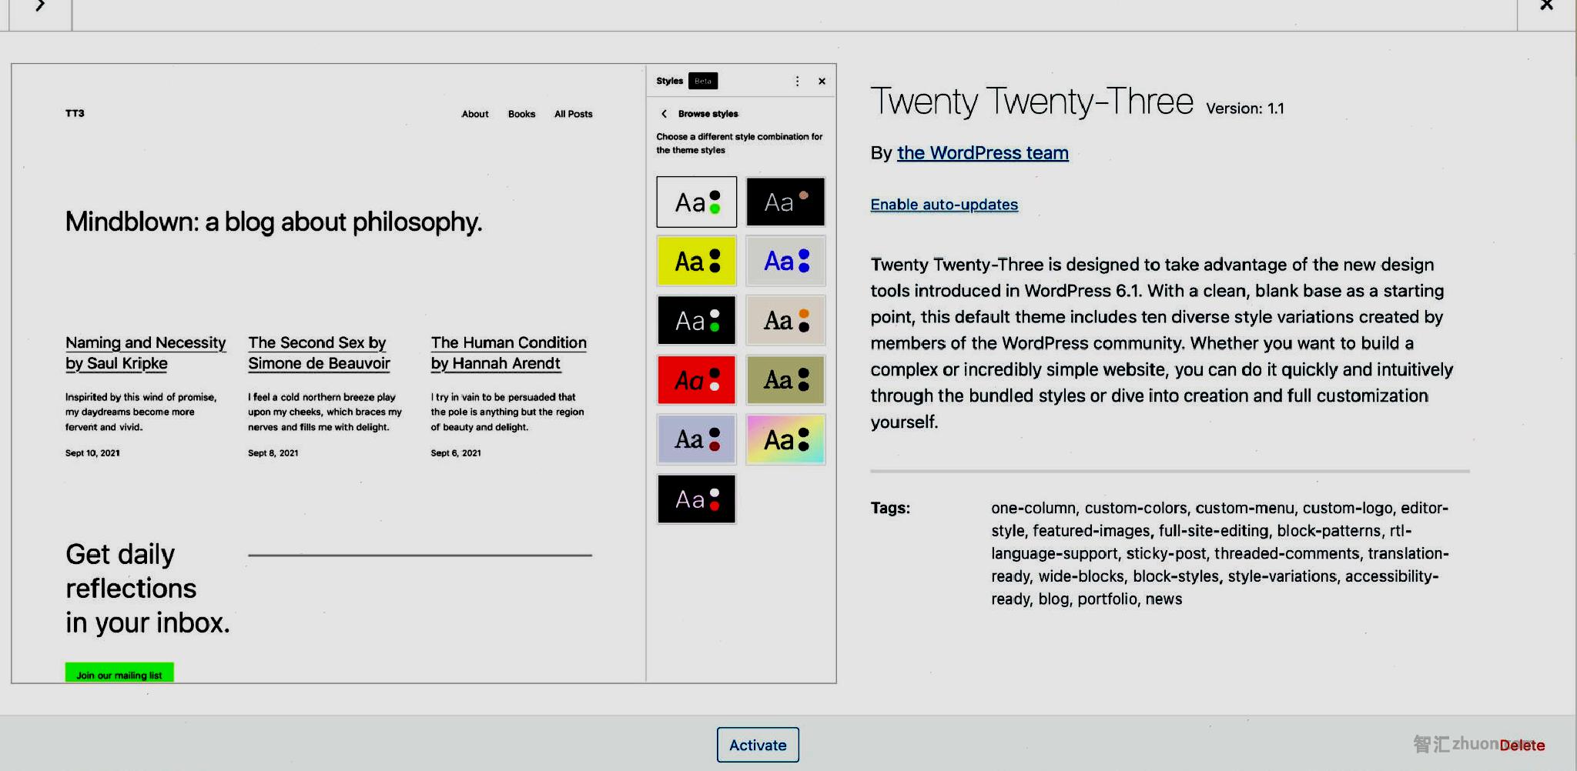Select the pastel gradient Aa style swatch

tap(785, 439)
